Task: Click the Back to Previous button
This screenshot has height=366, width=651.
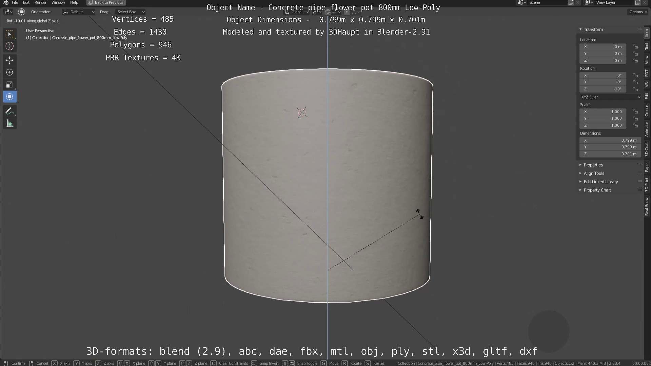Action: (x=106, y=2)
